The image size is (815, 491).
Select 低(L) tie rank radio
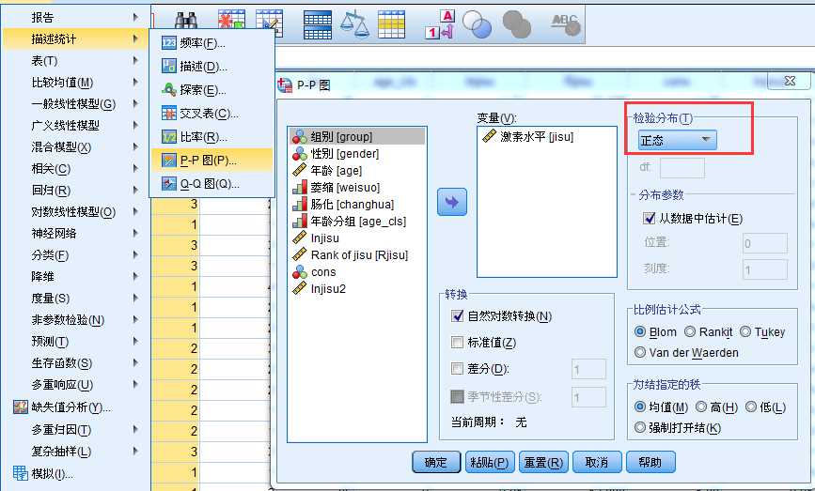[x=751, y=407]
